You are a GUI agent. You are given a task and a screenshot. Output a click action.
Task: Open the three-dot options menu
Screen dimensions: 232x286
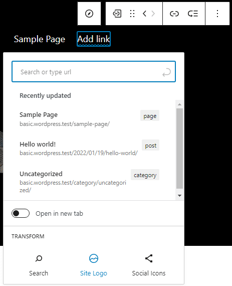click(217, 14)
